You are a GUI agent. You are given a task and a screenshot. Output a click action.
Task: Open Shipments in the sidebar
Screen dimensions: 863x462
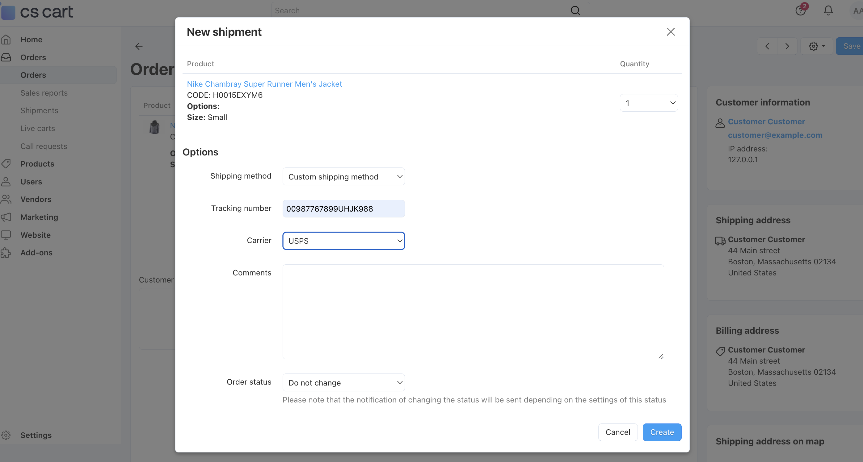pyautogui.click(x=39, y=110)
